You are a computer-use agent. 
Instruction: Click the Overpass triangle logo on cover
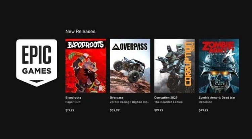point(116,47)
